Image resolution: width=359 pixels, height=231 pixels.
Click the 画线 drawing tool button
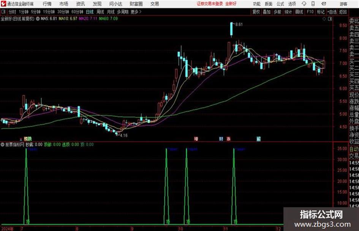tap(299, 12)
